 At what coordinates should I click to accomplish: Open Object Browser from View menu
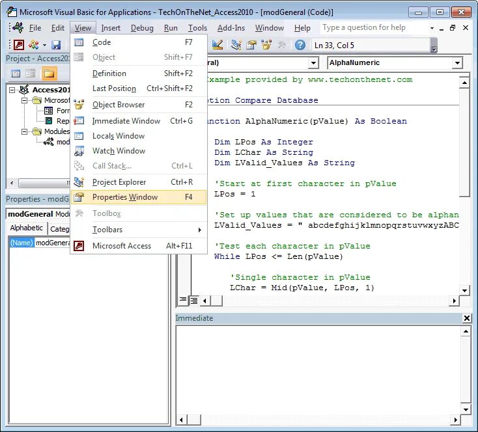(x=139, y=105)
